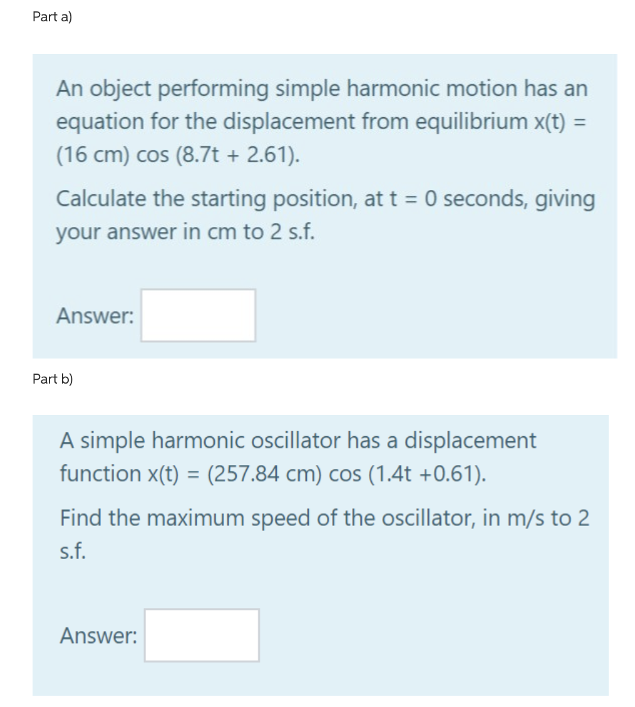The height and width of the screenshot is (707, 635).
Task: Select the Part b) heading label
Action: coord(53,379)
